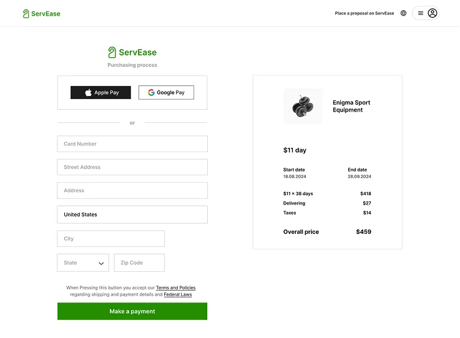This screenshot has height=338, width=460.
Task: Open the globe language selector
Action: click(403, 13)
